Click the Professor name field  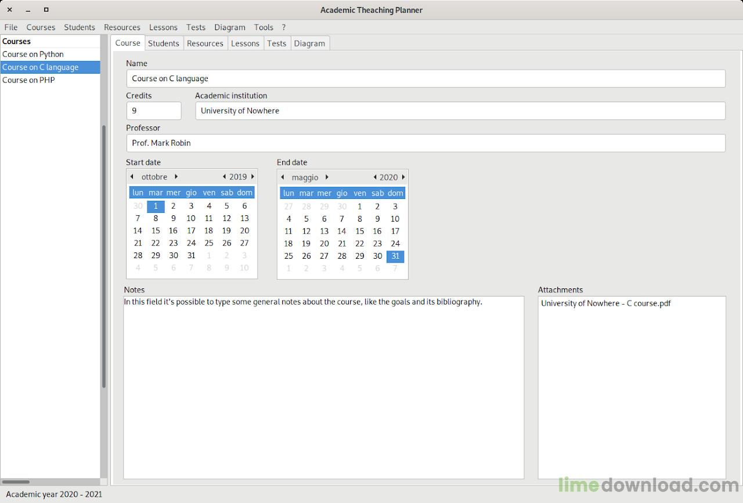[425, 143]
